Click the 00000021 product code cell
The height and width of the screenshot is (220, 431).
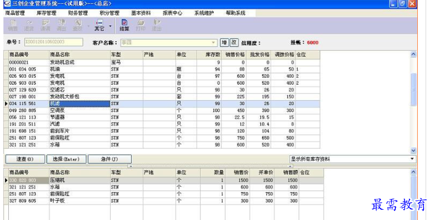pos(29,62)
